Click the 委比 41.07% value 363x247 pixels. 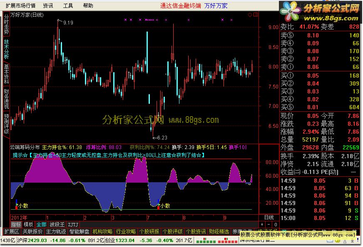point(309,27)
